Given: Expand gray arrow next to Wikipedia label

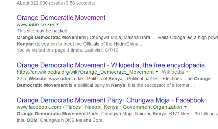Looking at the screenshot, I should [187, 72].
